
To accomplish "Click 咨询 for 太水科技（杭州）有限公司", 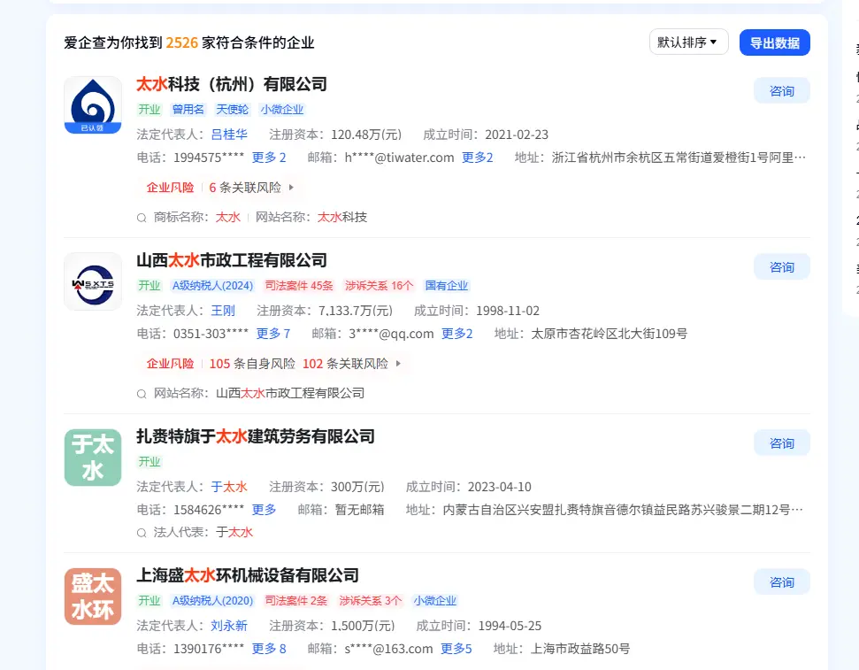I will [782, 91].
